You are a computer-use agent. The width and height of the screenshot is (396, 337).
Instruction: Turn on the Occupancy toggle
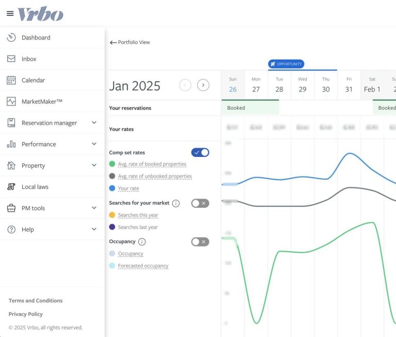pos(200,242)
